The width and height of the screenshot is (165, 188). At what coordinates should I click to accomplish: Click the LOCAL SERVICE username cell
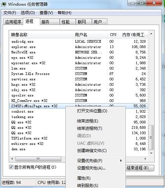click(x=88, y=41)
